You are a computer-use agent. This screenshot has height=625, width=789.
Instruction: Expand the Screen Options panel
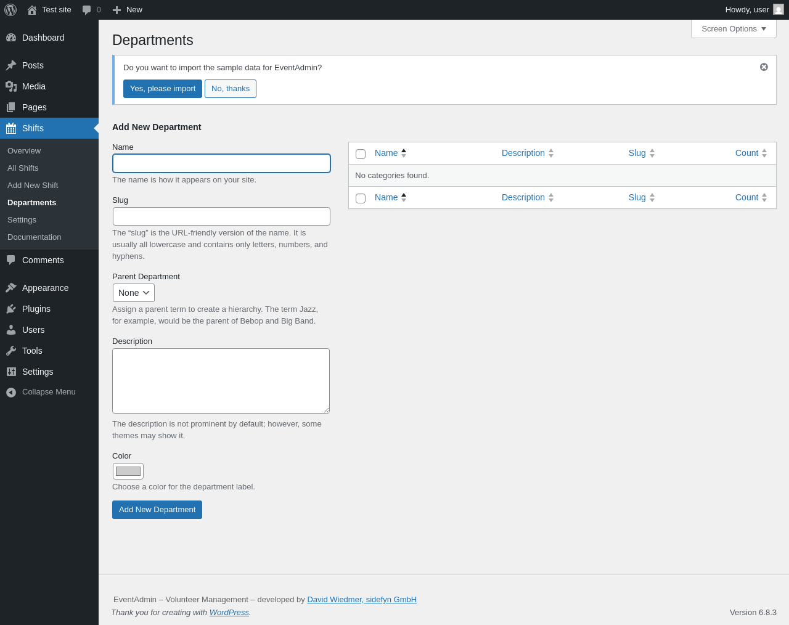click(x=734, y=29)
